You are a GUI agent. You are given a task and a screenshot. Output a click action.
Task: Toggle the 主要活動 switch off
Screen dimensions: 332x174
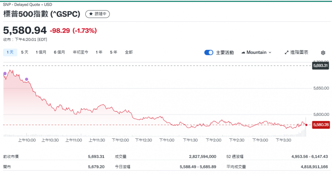pos(209,52)
